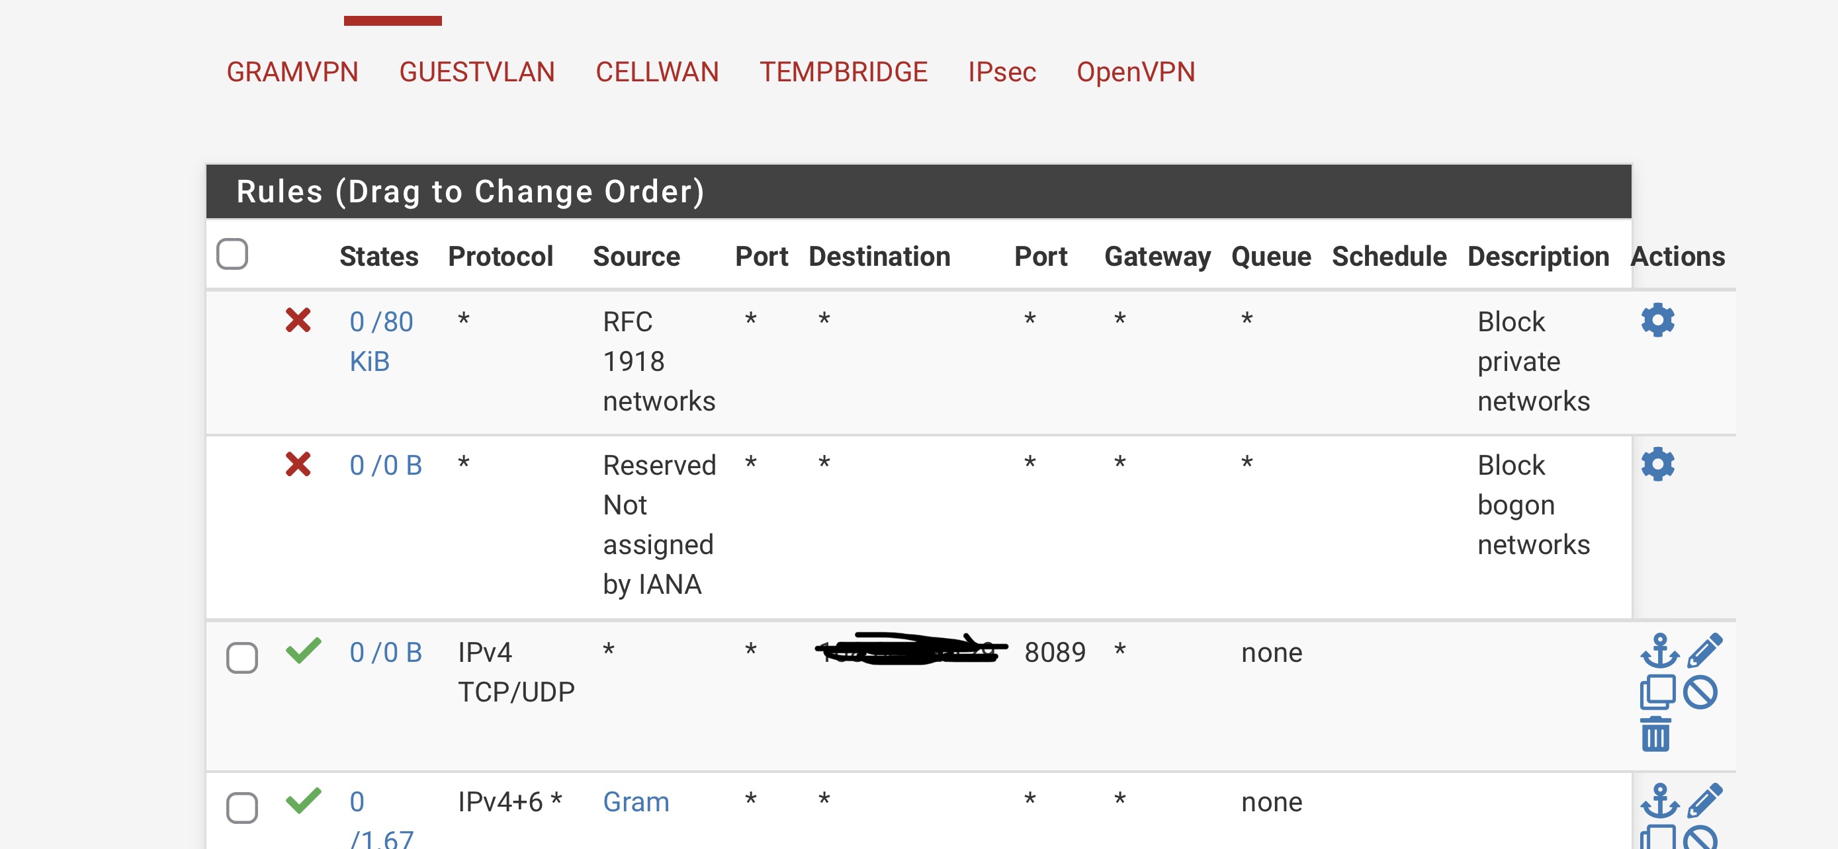The image size is (1838, 849).
Task: Edit the port 8089 rule with pencil
Action: pos(1704,651)
